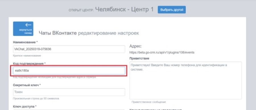
Task: Click the 'Приветствие' label
Action: point(139,58)
